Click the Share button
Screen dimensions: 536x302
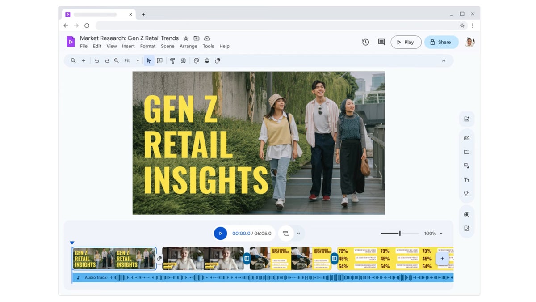[441, 42]
